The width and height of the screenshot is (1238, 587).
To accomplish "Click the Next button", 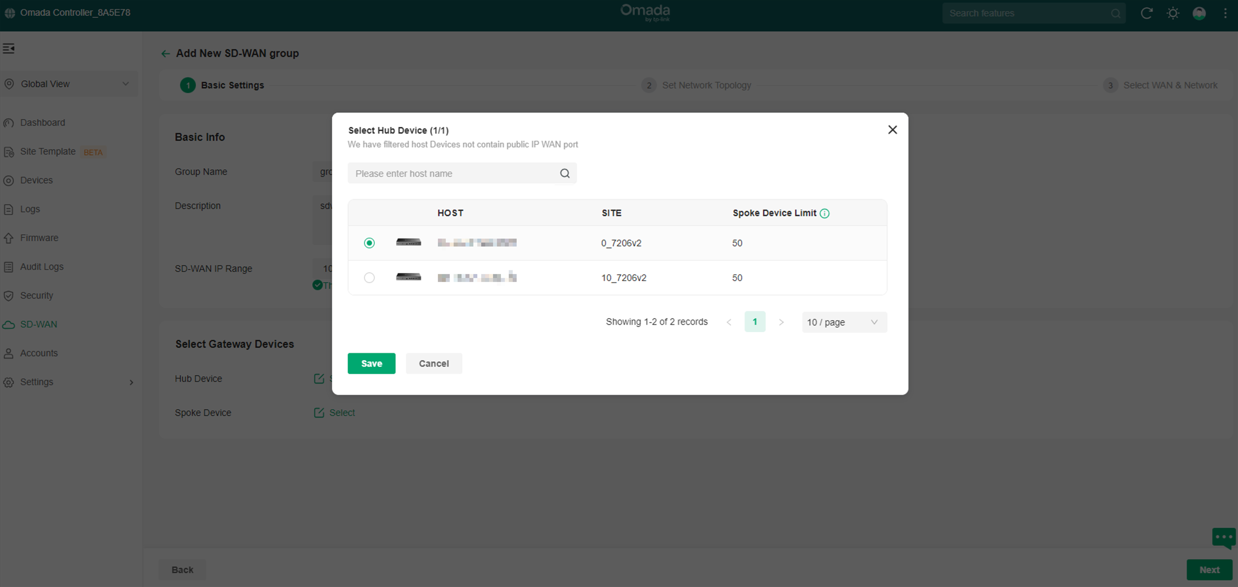I will tap(1209, 570).
